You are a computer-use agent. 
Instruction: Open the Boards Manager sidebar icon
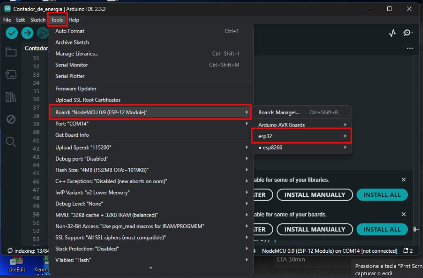click(x=11, y=74)
